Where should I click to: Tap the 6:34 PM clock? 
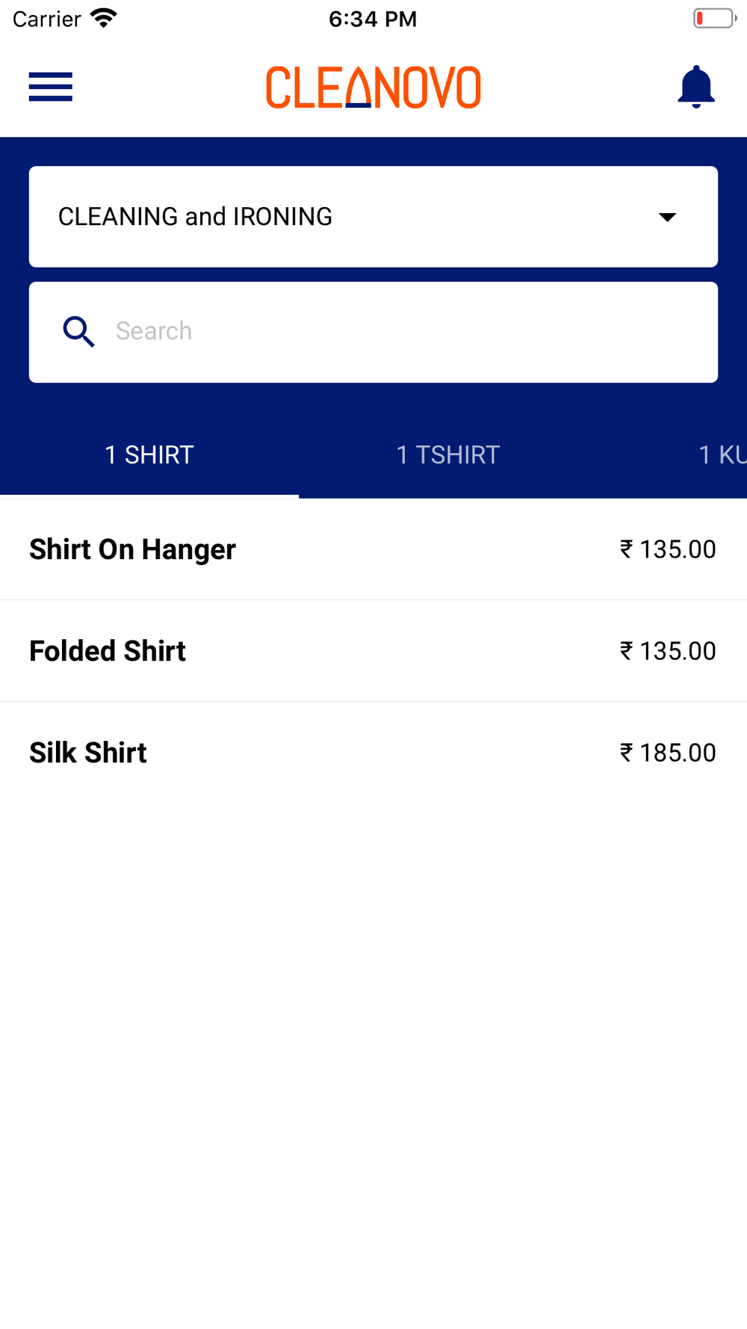pos(373,19)
